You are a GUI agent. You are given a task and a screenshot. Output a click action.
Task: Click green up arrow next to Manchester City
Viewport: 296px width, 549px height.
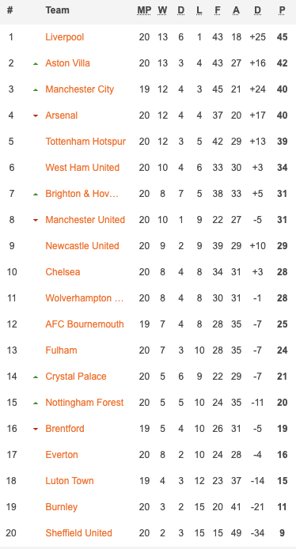[36, 90]
